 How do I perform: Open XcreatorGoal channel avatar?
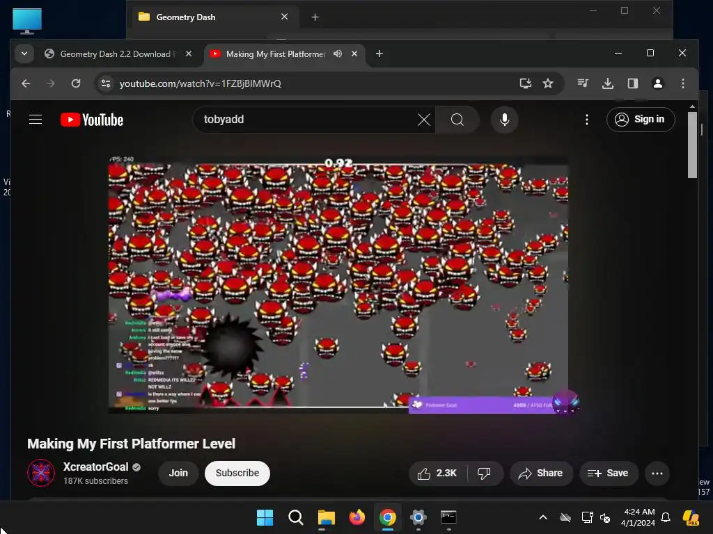[x=41, y=473]
